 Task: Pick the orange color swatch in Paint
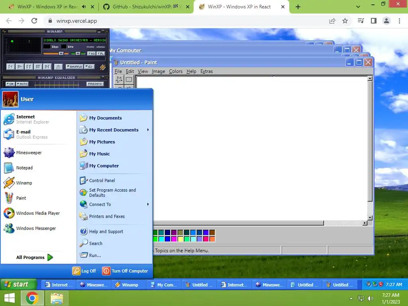coord(212,239)
